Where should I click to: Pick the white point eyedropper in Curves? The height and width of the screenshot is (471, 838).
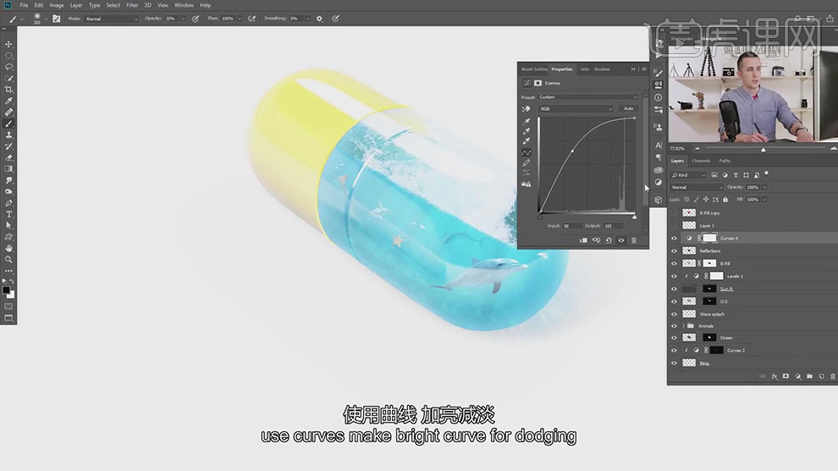point(527,141)
